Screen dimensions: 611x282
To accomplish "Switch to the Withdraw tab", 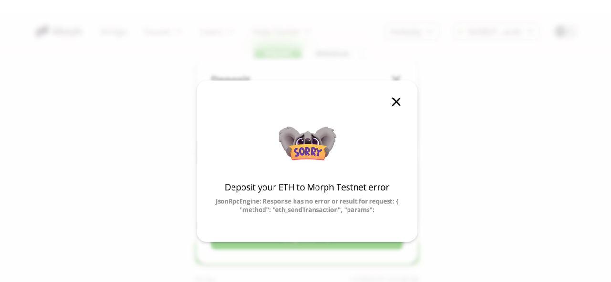I will 332,53.
